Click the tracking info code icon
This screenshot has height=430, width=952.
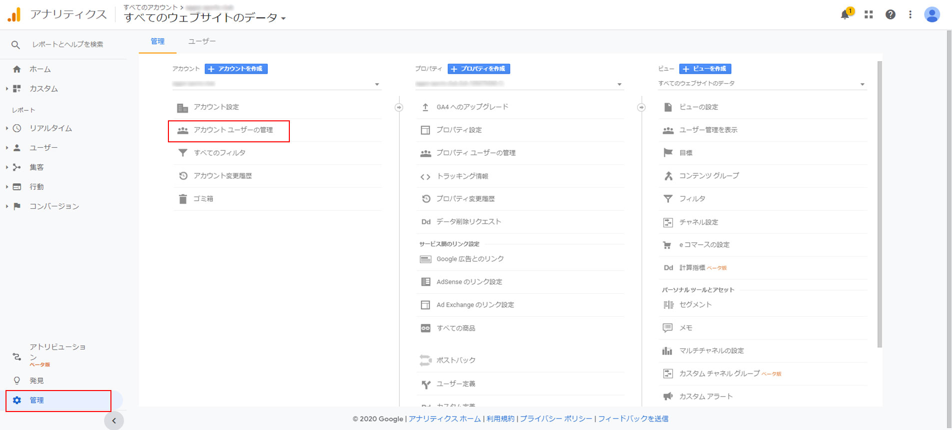(x=425, y=176)
